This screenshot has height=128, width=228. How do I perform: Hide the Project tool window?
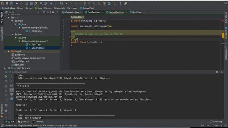(58, 12)
